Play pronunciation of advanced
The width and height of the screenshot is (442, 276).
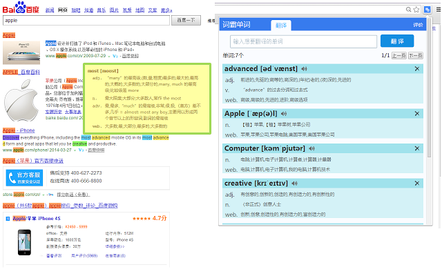pos(304,69)
